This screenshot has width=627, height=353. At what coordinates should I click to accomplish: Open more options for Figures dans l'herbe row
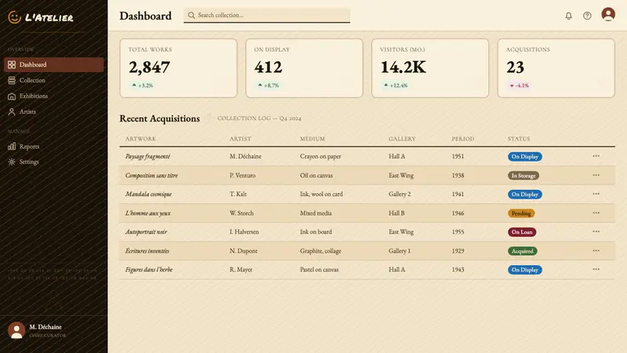pyautogui.click(x=596, y=269)
